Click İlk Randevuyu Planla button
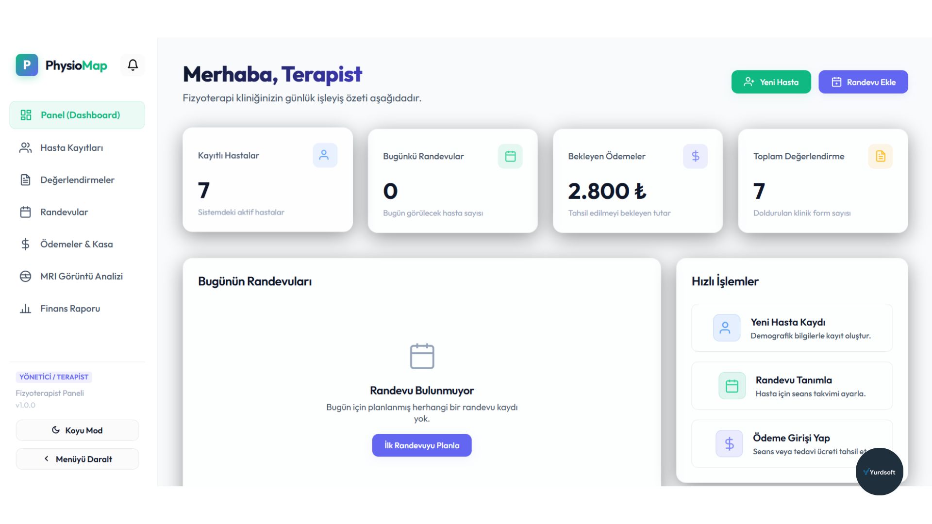The height and width of the screenshot is (524, 932). (422, 445)
